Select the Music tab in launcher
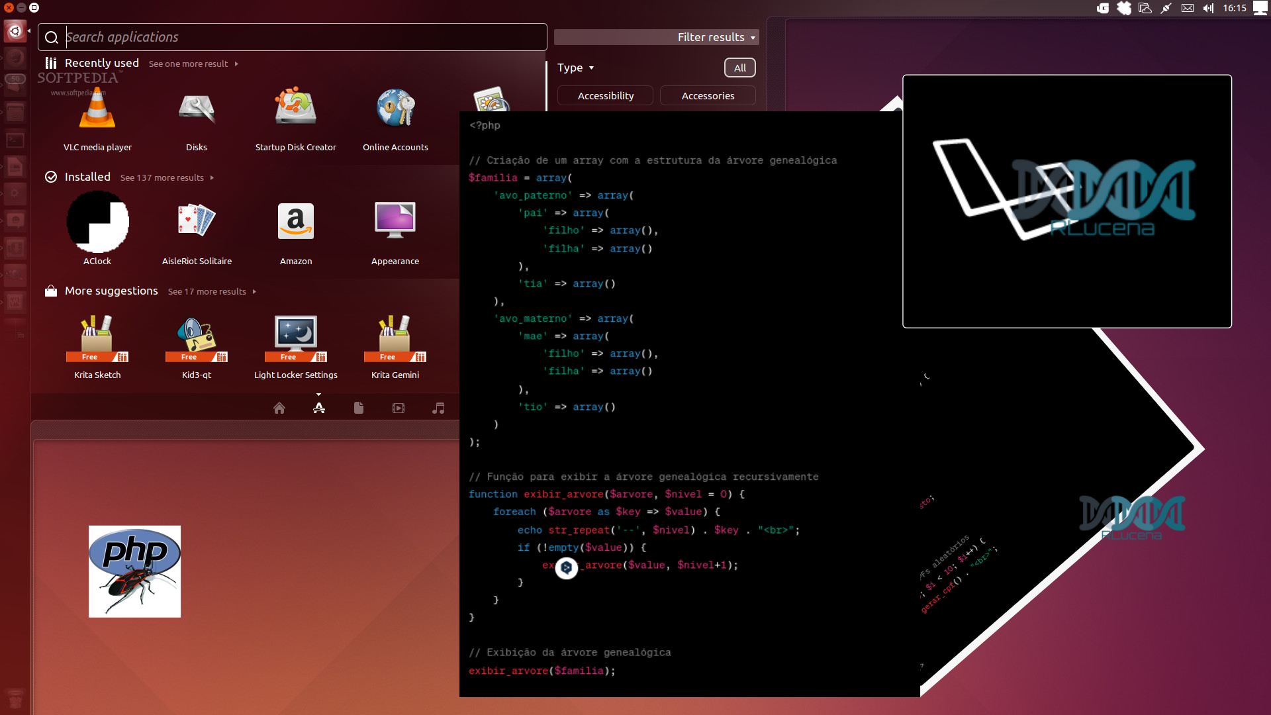Image resolution: width=1271 pixels, height=715 pixels. tap(438, 408)
